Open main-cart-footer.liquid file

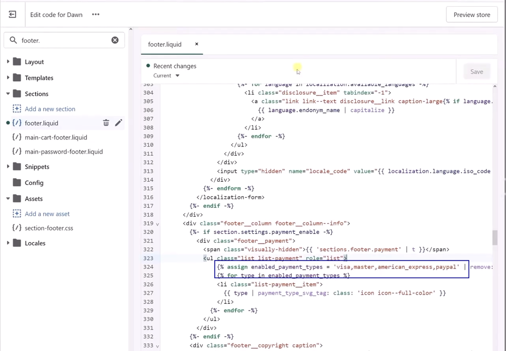56,137
